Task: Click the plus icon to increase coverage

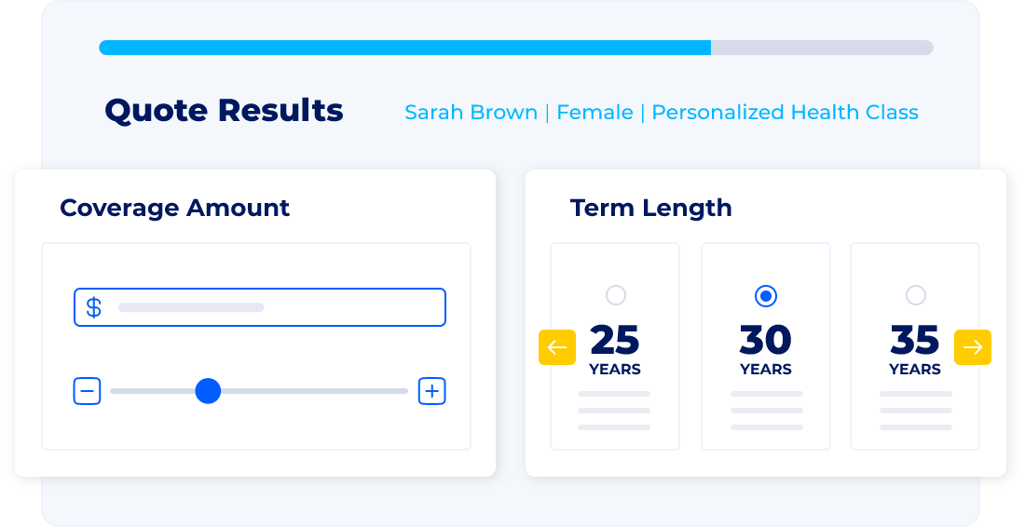Action: 431,392
